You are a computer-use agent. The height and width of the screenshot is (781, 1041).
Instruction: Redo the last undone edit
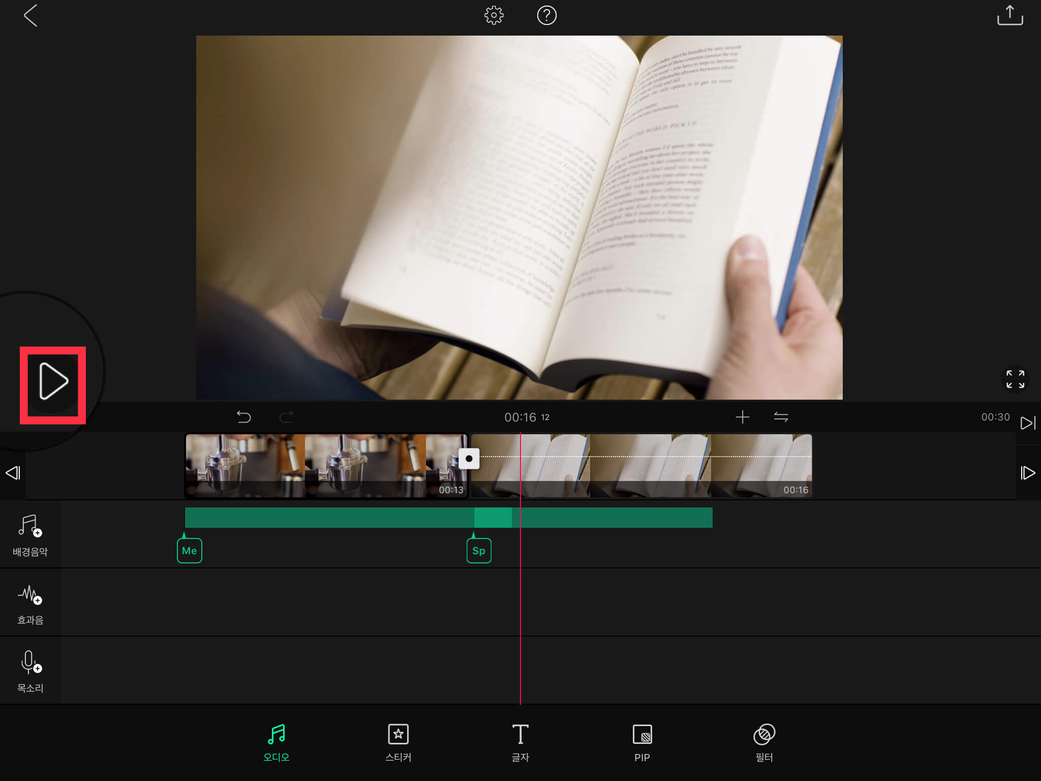[x=287, y=417]
